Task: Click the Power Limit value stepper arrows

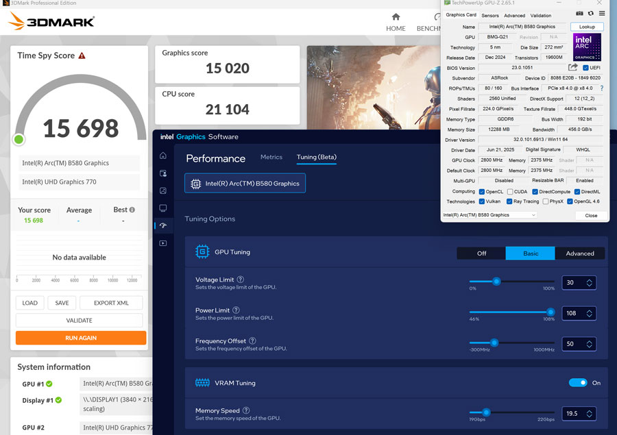Action: click(x=589, y=313)
